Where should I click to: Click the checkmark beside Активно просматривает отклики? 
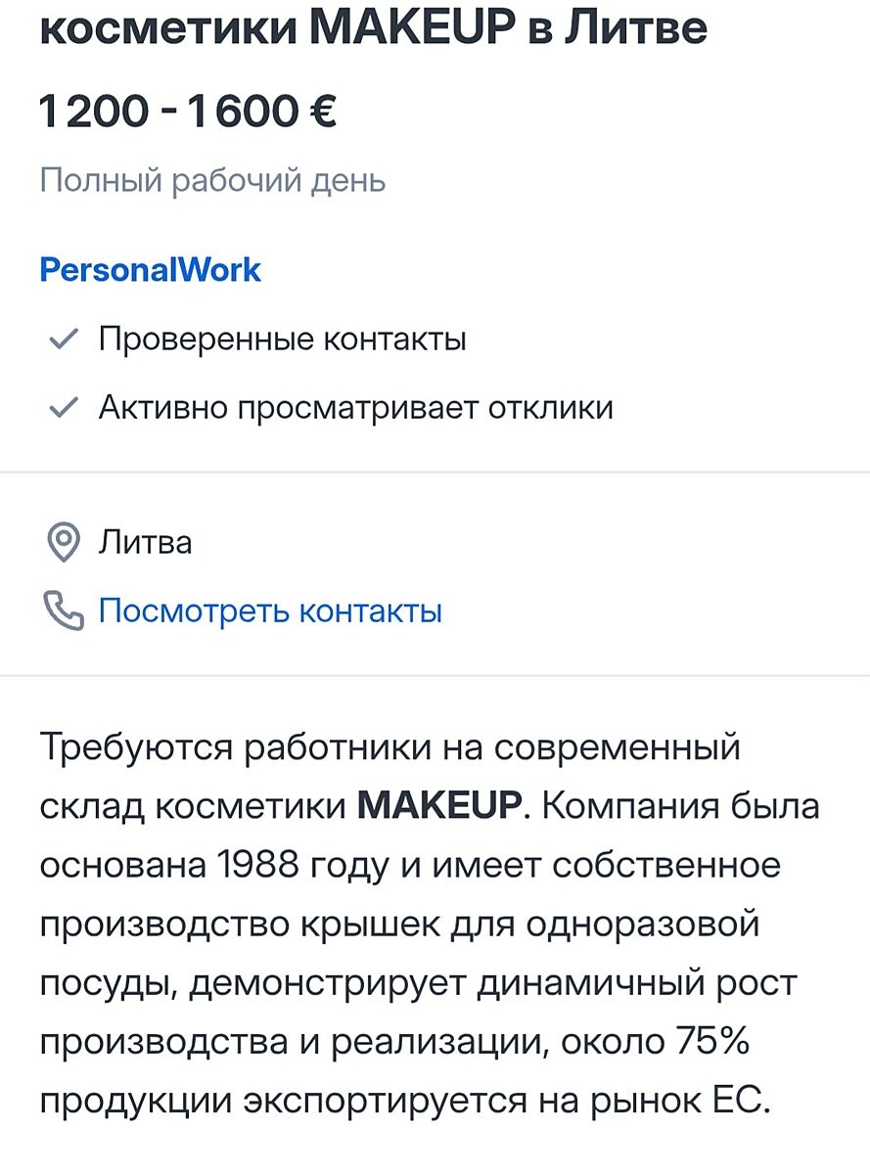(x=64, y=407)
